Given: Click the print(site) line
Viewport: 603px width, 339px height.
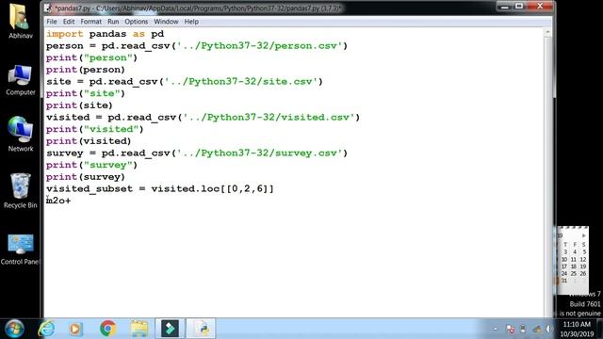Looking at the screenshot, I should click(79, 105).
